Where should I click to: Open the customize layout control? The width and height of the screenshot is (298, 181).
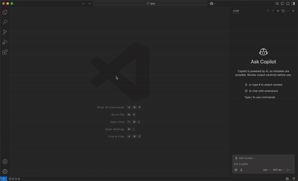point(277,3)
